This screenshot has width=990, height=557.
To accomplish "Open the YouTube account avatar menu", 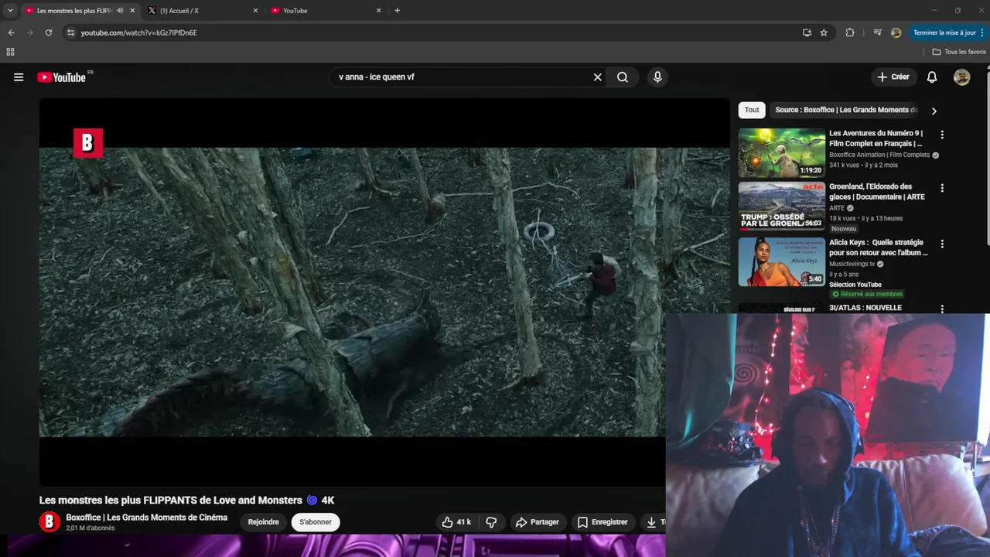I will click(x=961, y=77).
